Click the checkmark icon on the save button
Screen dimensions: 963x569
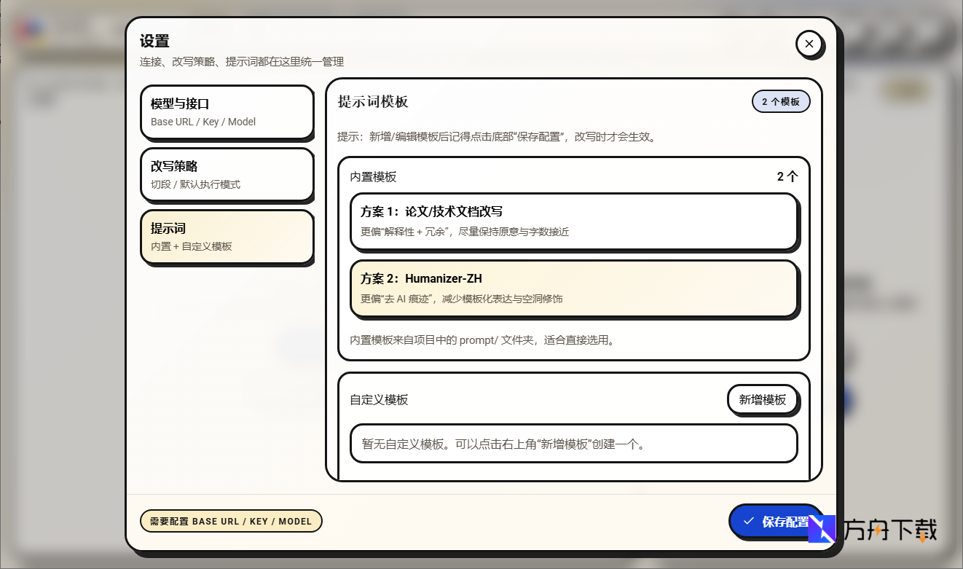748,520
